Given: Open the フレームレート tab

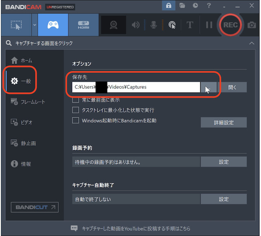Looking at the screenshot, I should tap(28, 102).
